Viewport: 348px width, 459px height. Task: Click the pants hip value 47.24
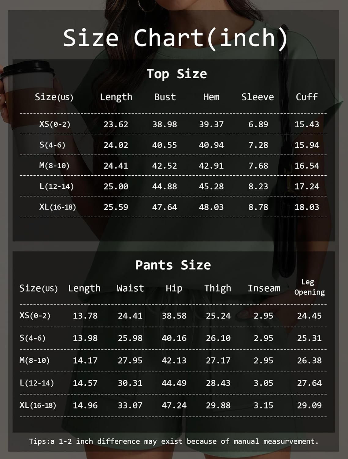[x=174, y=405]
